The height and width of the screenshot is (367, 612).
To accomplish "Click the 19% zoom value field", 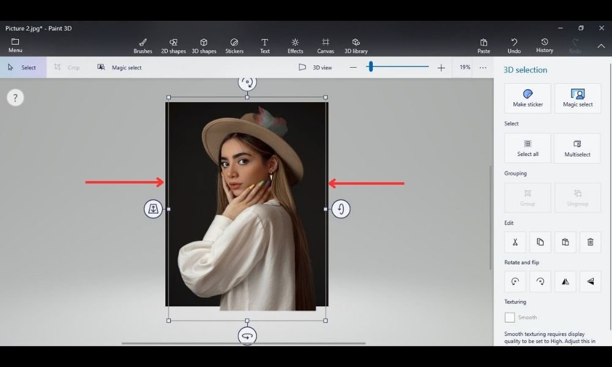I will pos(465,67).
